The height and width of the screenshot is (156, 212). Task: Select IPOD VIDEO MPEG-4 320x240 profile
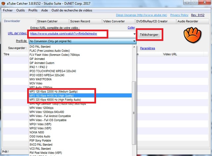tap(80, 75)
